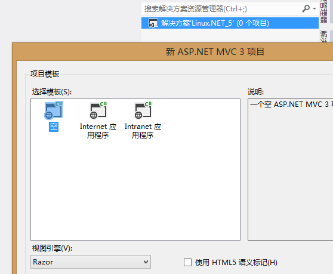Select the 解决方案'Linux.NET_5' (0 个项目) node
Image resolution: width=333 pixels, height=274 pixels.
[x=230, y=23]
